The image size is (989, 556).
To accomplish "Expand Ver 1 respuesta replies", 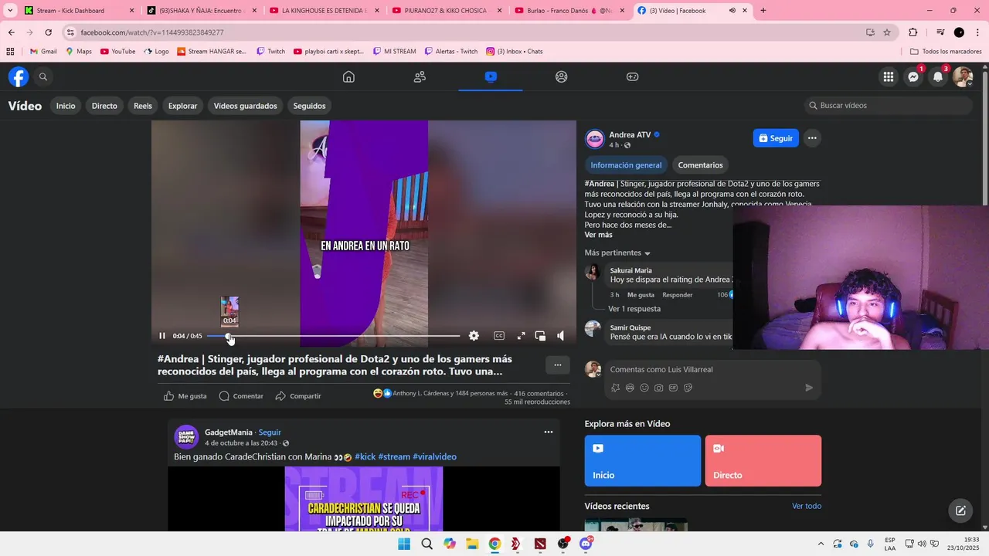I will pyautogui.click(x=634, y=309).
